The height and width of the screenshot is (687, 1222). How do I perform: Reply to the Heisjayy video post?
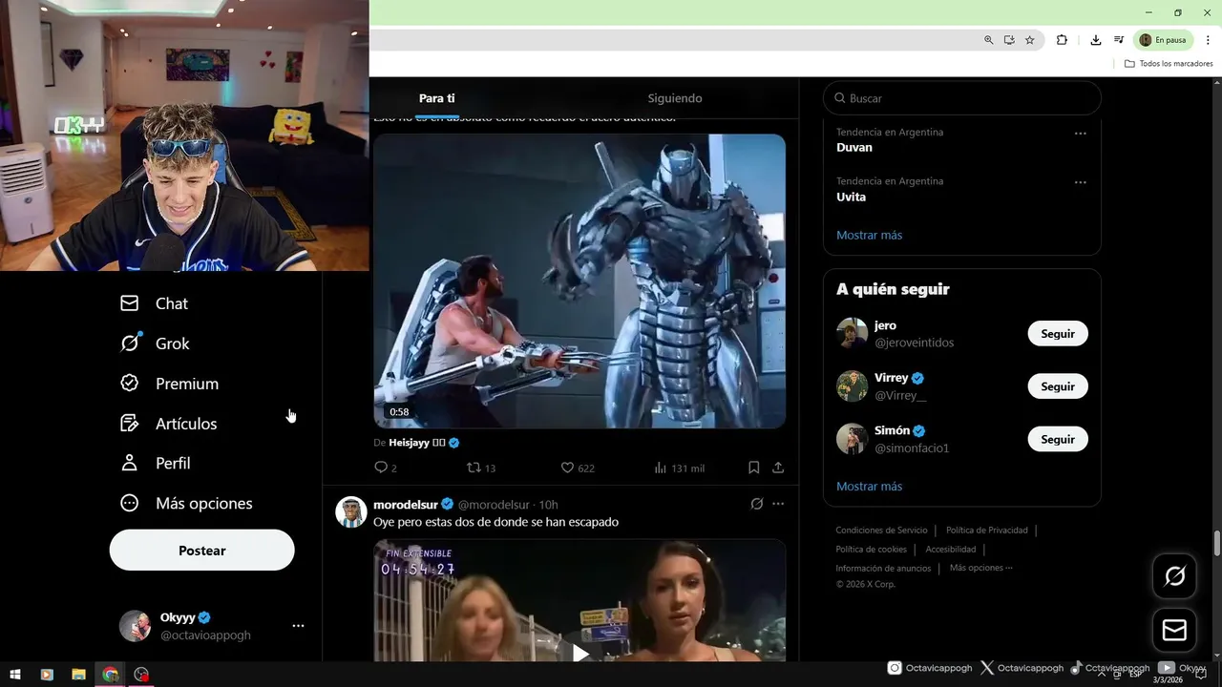[386, 468]
